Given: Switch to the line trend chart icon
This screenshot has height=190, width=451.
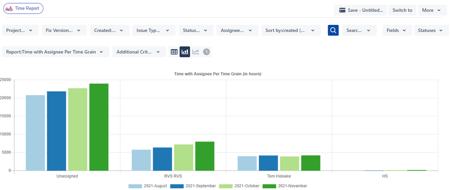Looking at the screenshot, I should pos(195,52).
